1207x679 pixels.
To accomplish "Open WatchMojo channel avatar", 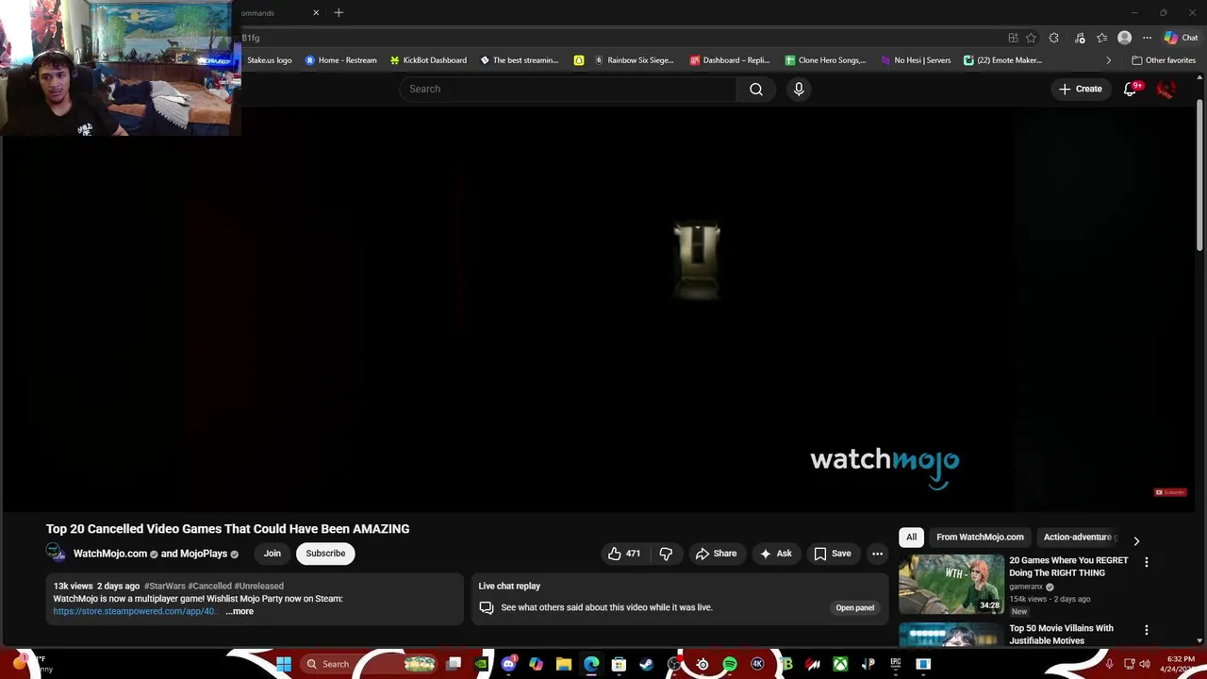I will click(56, 554).
